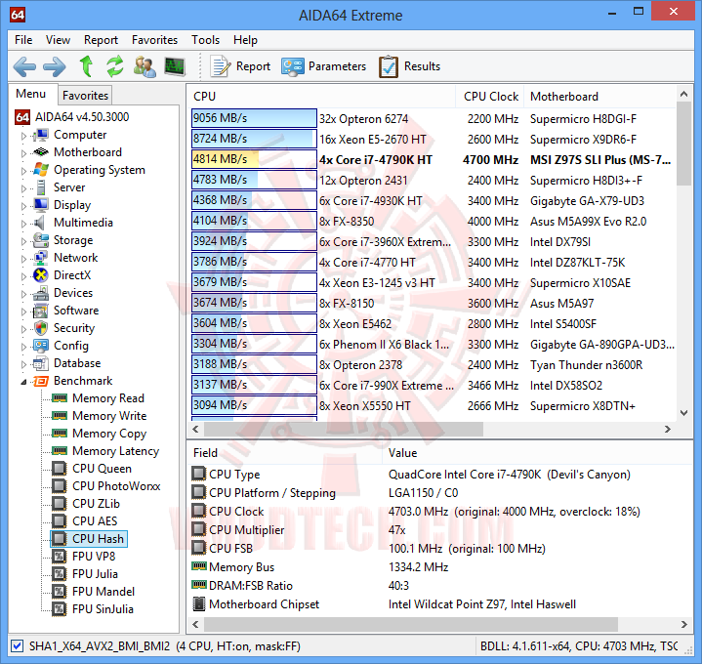Open benchmark Parameters
702x664 pixels.
tap(324, 66)
